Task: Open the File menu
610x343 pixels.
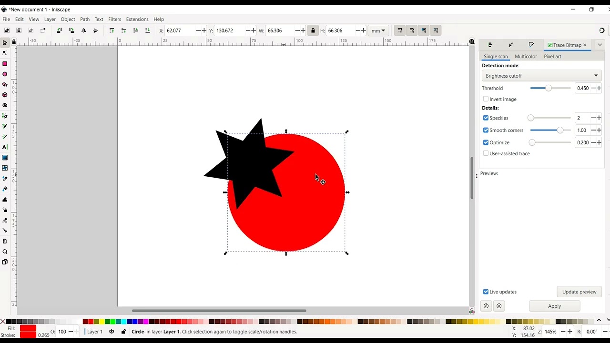Action: click(6, 19)
